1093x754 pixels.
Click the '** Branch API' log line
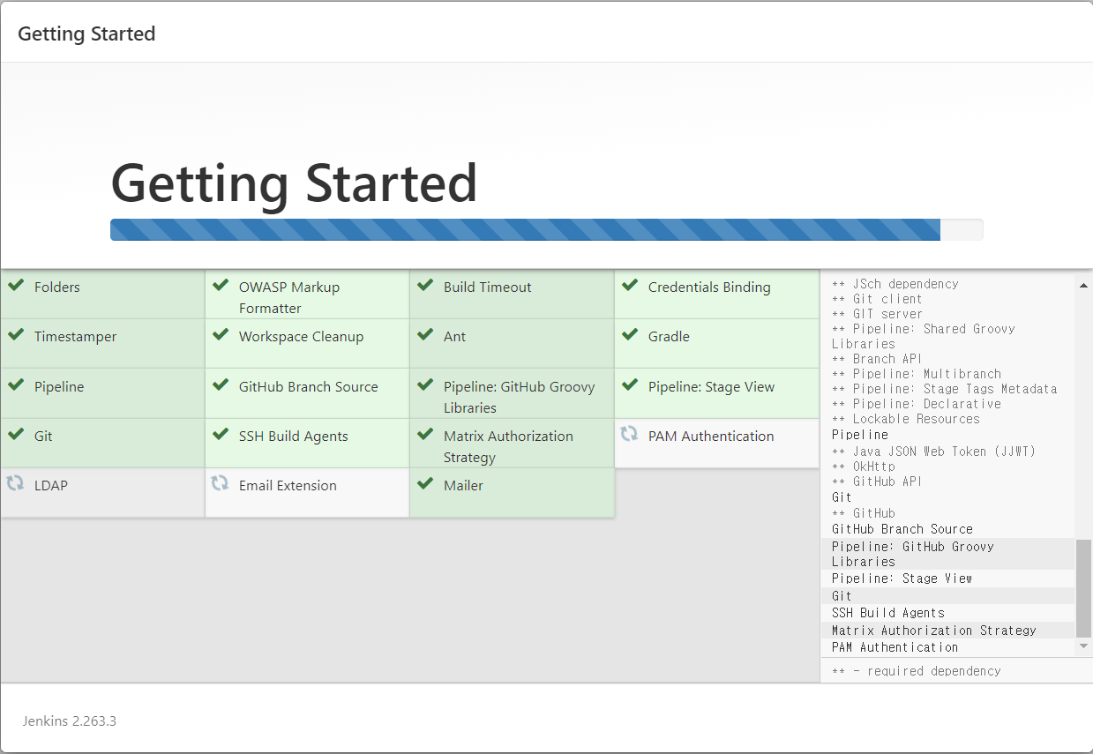pyautogui.click(x=877, y=359)
